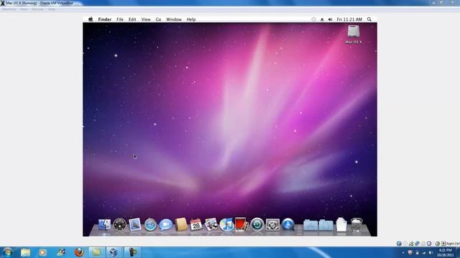The image size is (460, 258).
Task: Launch Windows Media Player from taskbar
Action: point(43,252)
